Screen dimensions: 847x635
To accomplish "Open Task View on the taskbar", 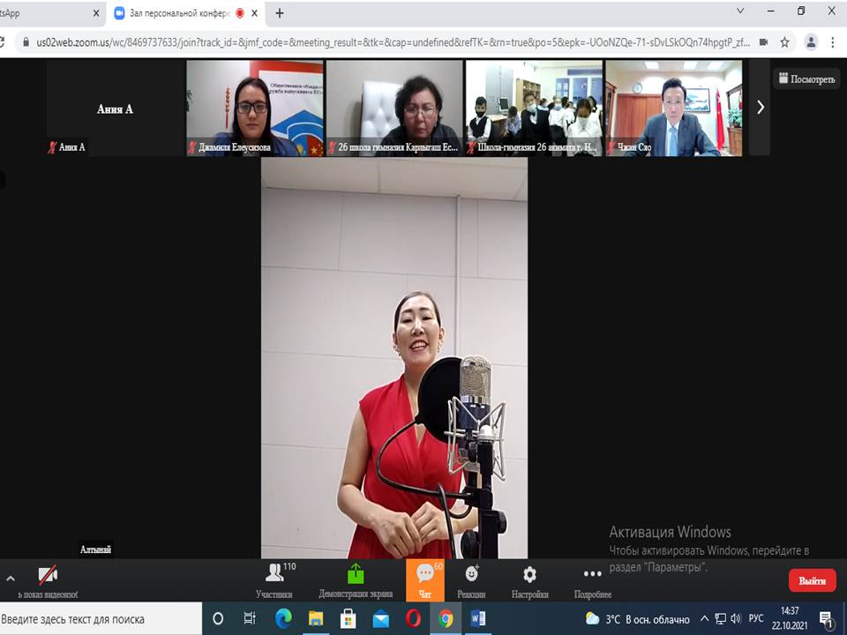I will pos(250,619).
